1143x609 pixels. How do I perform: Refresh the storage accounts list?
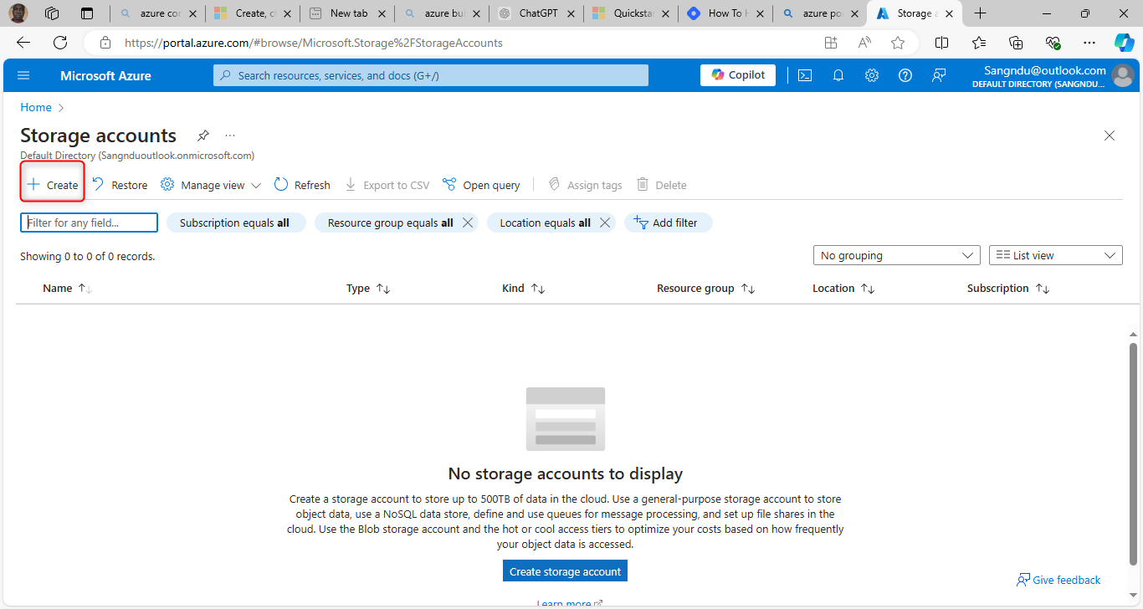click(x=302, y=185)
